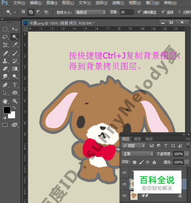Select the Hand tool
The width and height of the screenshot is (191, 203).
5,101
